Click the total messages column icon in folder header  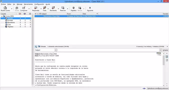pos(30,14)
